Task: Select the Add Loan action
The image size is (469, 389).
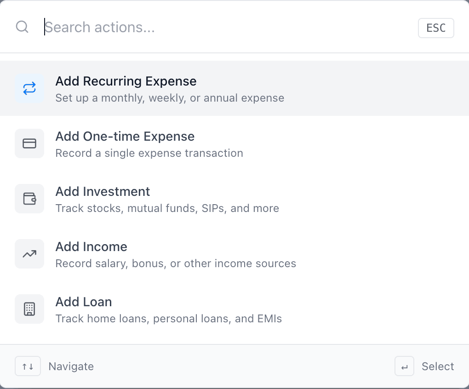Action: (x=234, y=309)
